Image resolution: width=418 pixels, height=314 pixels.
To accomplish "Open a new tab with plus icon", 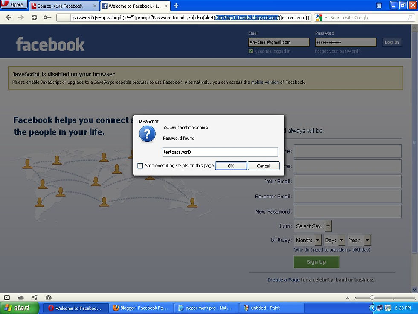I will (176, 6).
